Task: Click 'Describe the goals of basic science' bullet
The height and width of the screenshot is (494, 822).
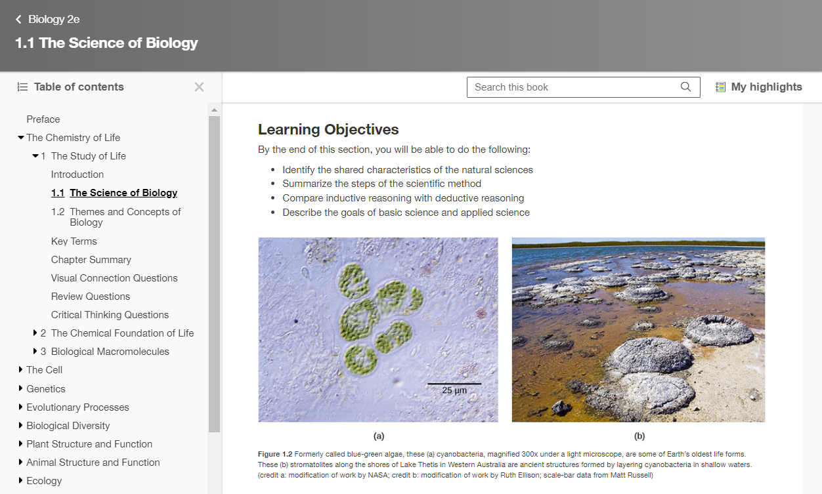Action: coord(406,213)
